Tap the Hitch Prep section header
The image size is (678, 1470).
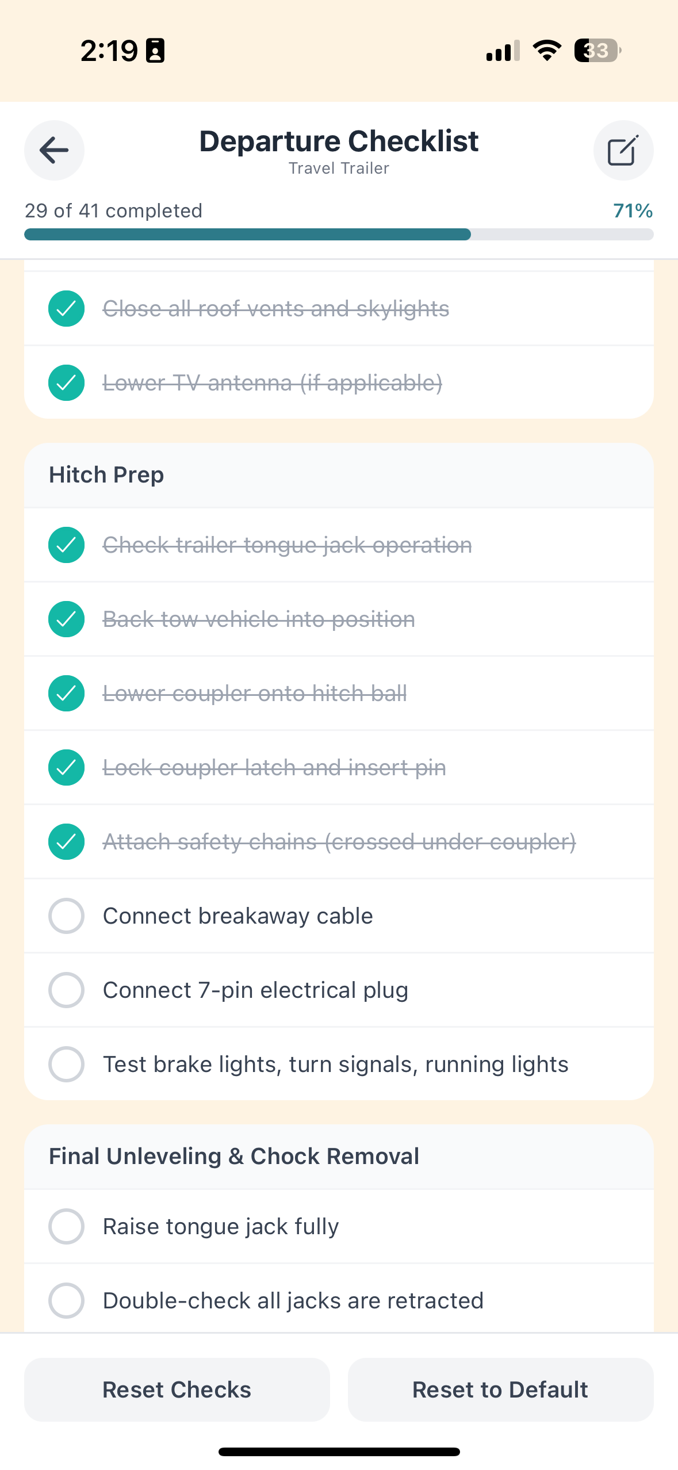tap(107, 474)
